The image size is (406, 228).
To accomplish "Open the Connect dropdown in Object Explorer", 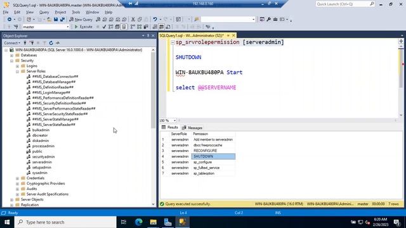I will [12, 43].
